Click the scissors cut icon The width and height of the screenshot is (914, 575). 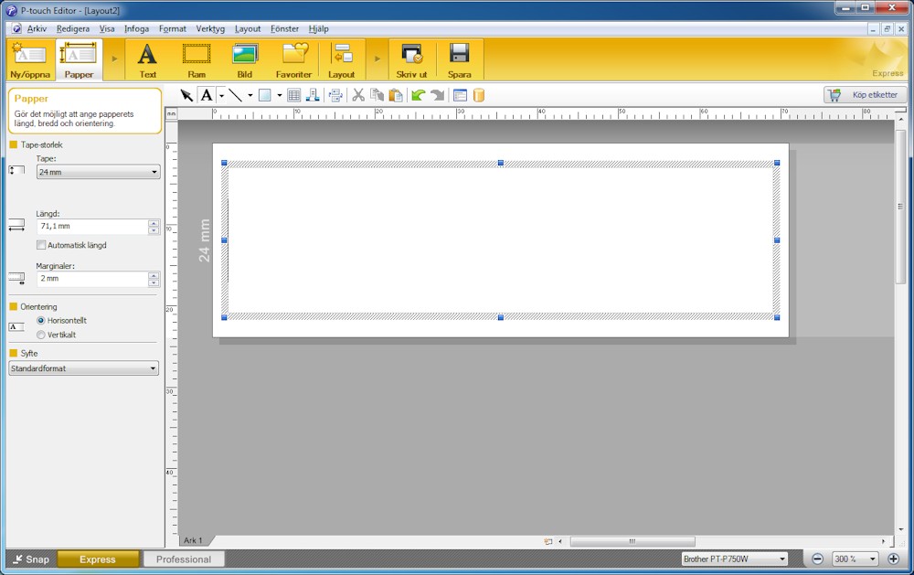358,95
